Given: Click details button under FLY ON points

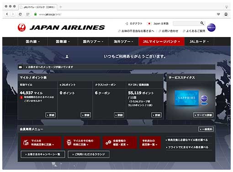Looking at the screenshot, I should point(156,115).
